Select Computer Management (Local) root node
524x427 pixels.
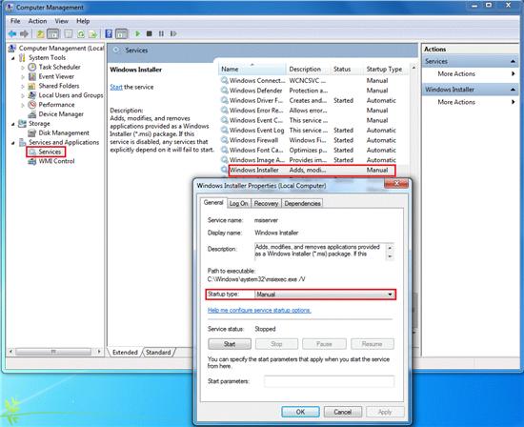click(x=61, y=49)
